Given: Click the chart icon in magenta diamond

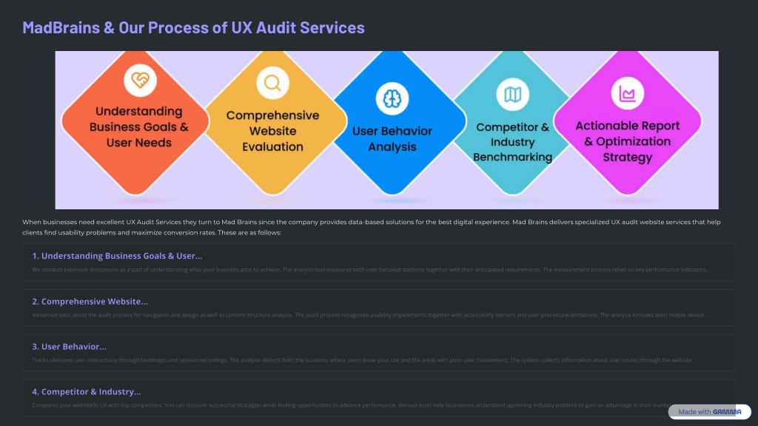Looking at the screenshot, I should click(628, 93).
